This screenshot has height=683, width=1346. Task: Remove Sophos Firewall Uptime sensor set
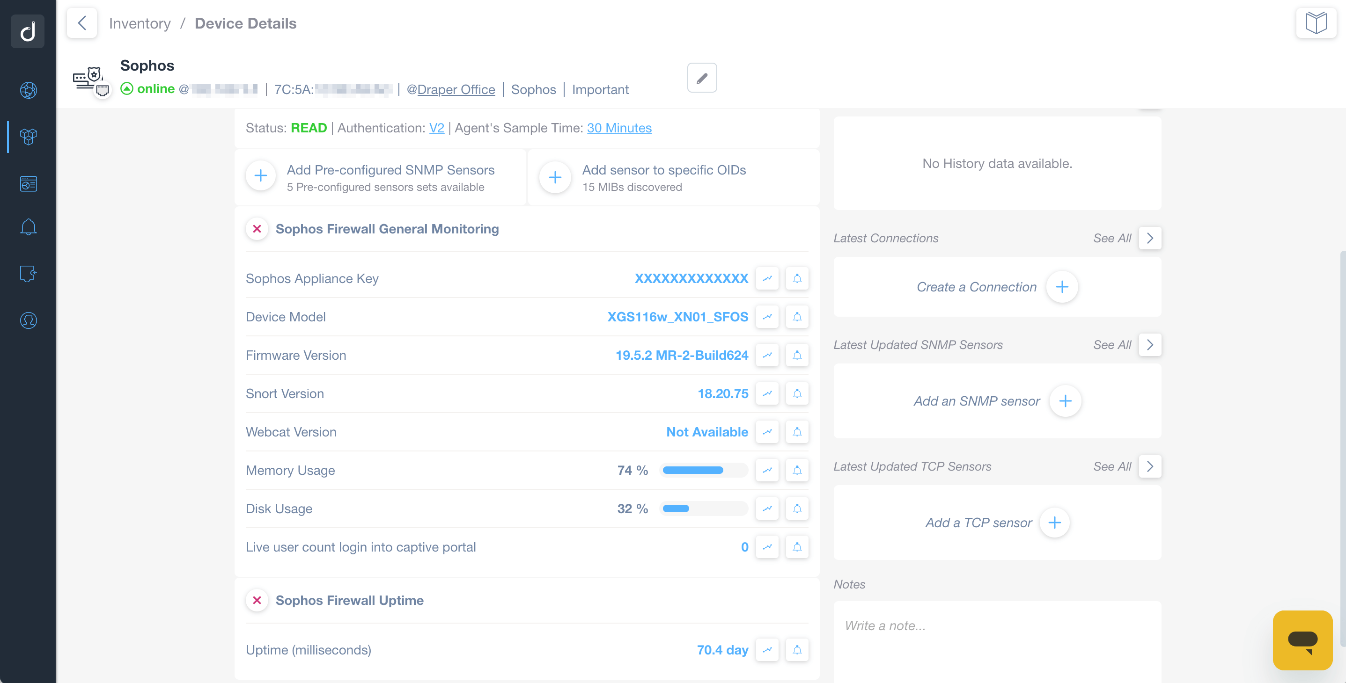pos(257,601)
